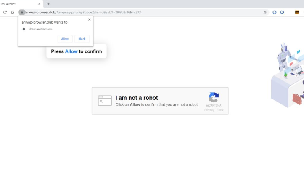Close the 'not a robot' browser tab

coord(40,4)
